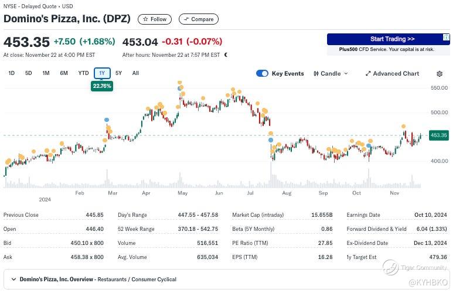Click the Bid value 450.10 x 800

click(x=87, y=243)
